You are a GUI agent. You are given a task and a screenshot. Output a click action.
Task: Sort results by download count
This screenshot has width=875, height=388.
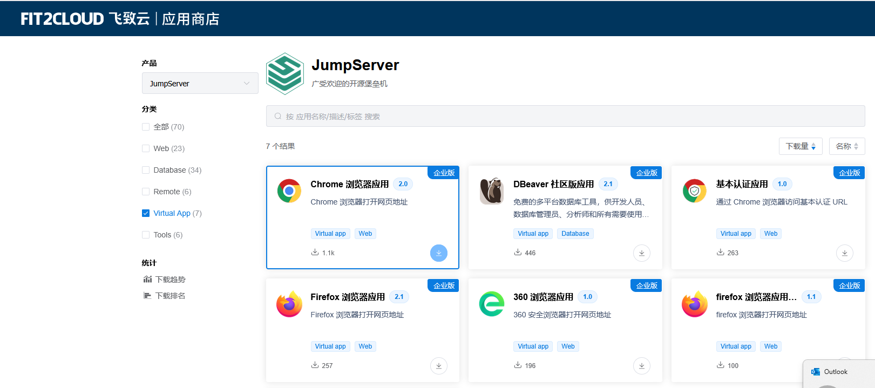click(x=800, y=146)
